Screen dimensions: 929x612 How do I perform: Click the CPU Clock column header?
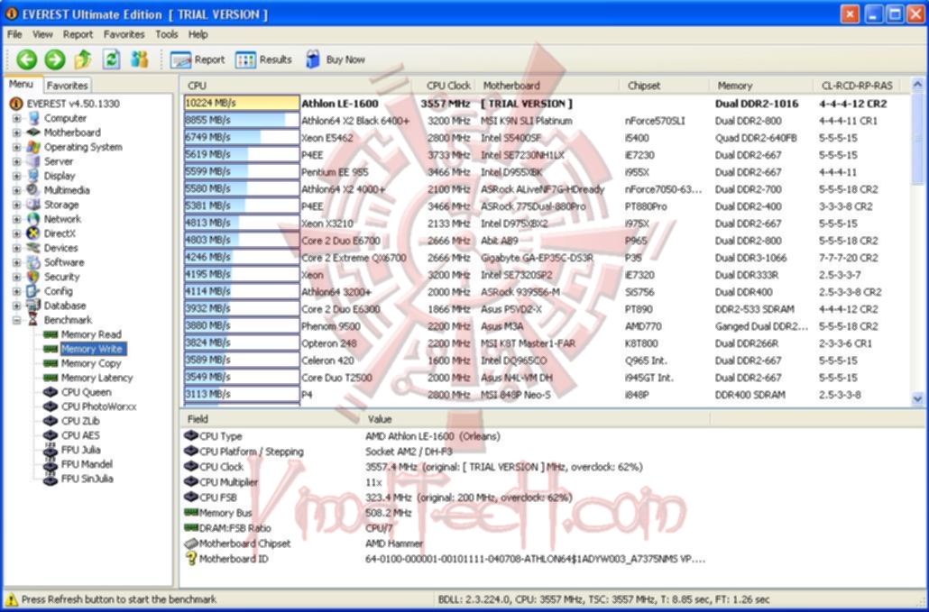coord(445,86)
